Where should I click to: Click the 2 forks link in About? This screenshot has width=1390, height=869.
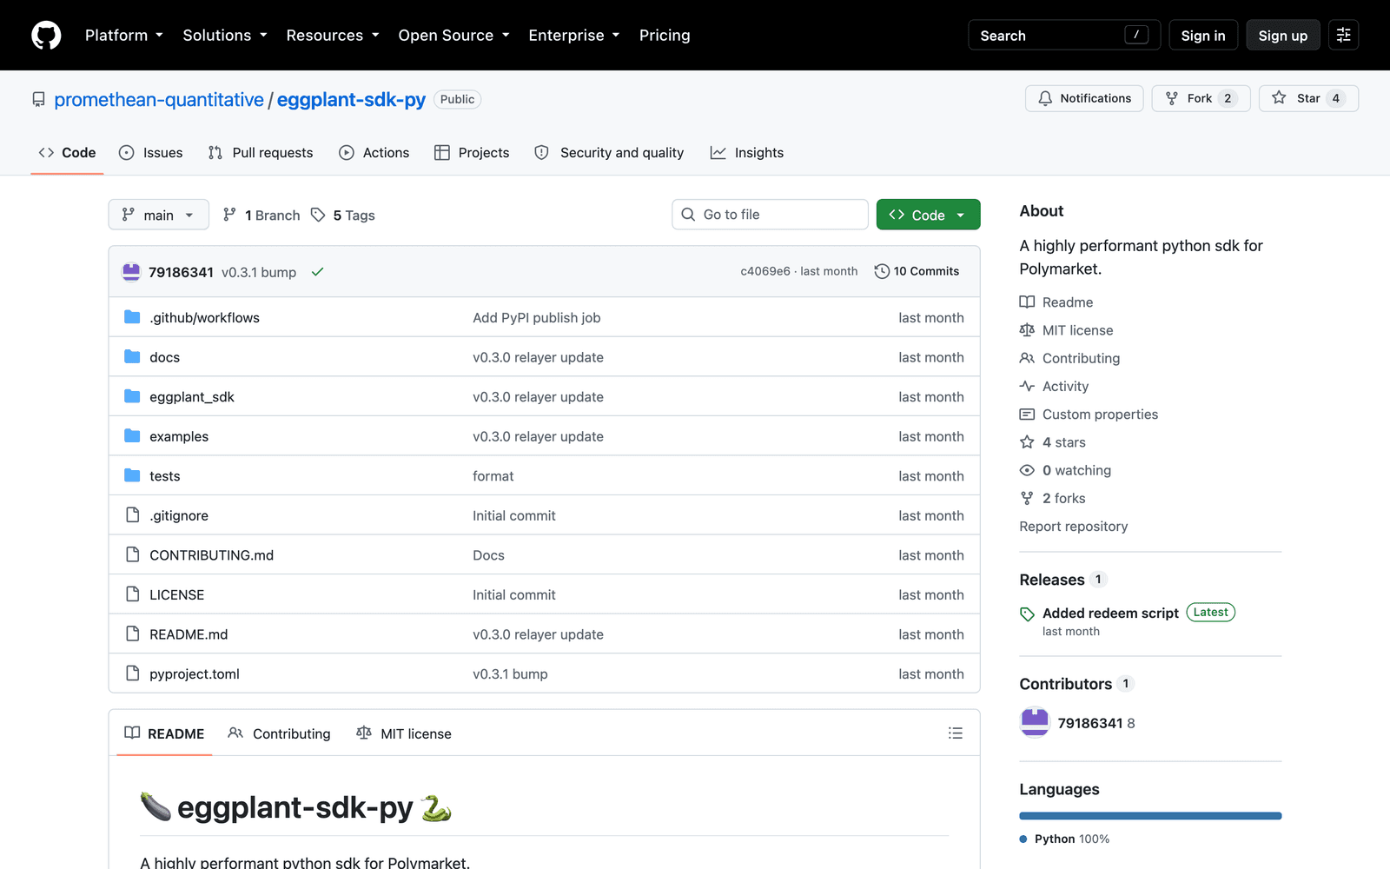click(1063, 499)
